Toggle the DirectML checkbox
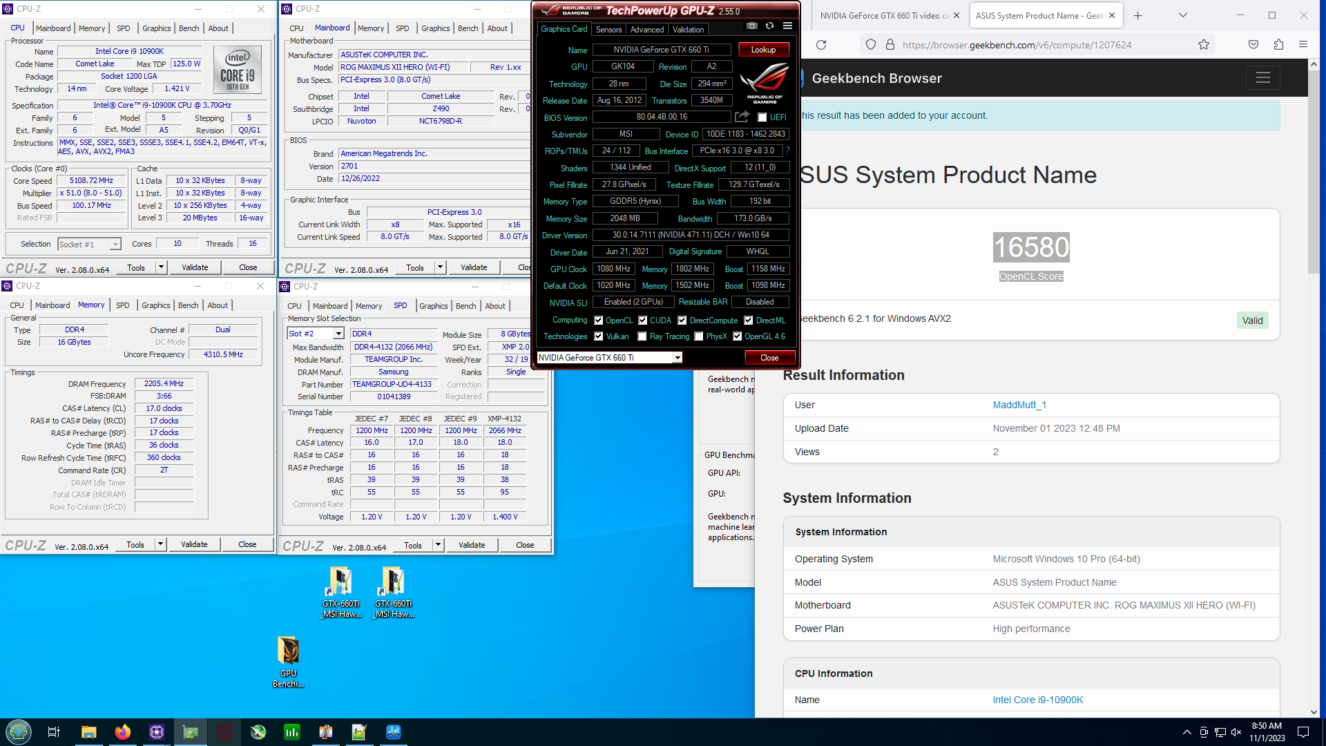The width and height of the screenshot is (1326, 746). coord(749,321)
